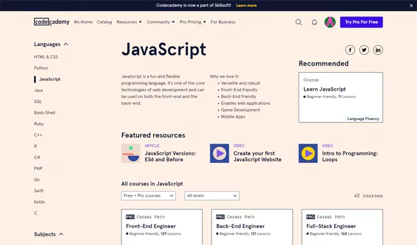Collapse the Subjects section

coord(48,235)
